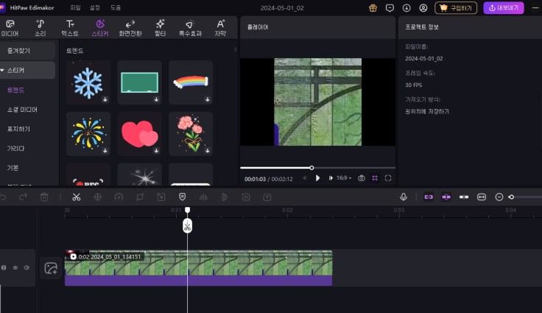Open the 파일 menu

point(75,7)
